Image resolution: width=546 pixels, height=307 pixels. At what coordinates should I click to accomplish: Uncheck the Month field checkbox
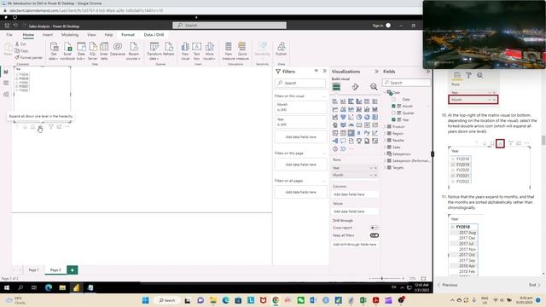coord(393,106)
